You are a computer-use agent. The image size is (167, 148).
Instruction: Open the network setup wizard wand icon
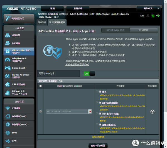[8, 18]
